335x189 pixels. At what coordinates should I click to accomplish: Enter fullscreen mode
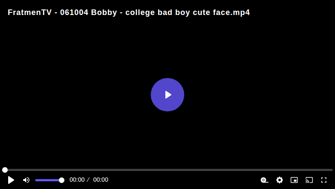[324, 180]
